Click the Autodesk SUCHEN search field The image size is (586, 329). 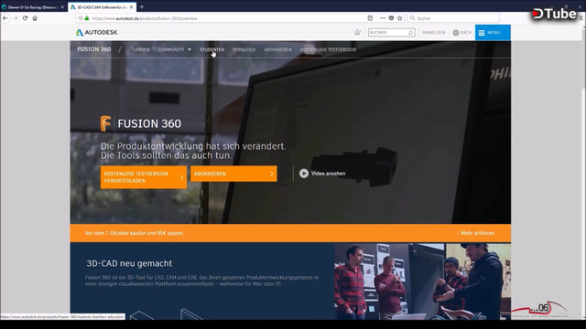click(x=391, y=33)
